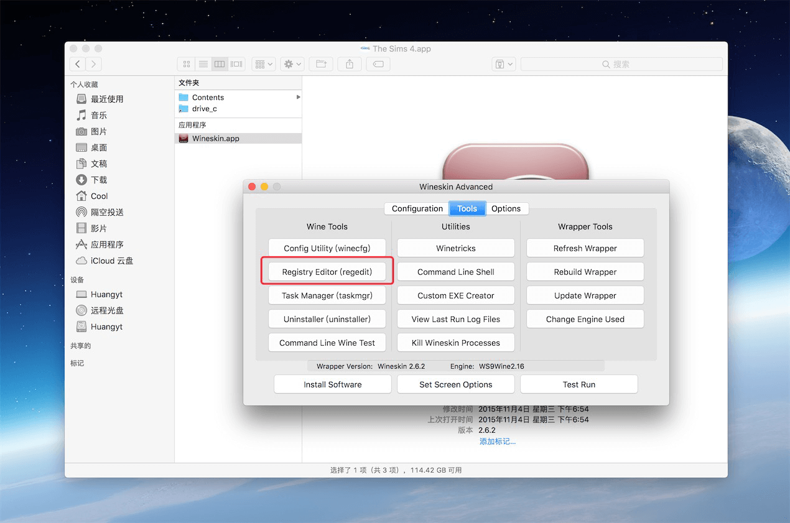Screen dimensions: 790x523
Task: Select the Tools tab
Action: tap(467, 208)
